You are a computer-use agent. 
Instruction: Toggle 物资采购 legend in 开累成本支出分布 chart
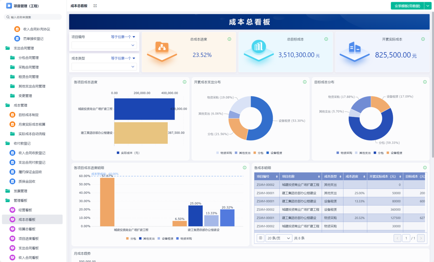[225, 153]
